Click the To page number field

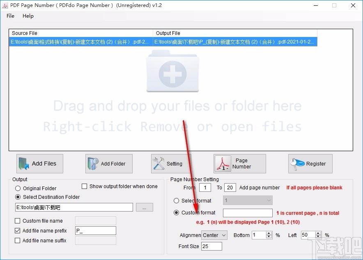(230, 188)
